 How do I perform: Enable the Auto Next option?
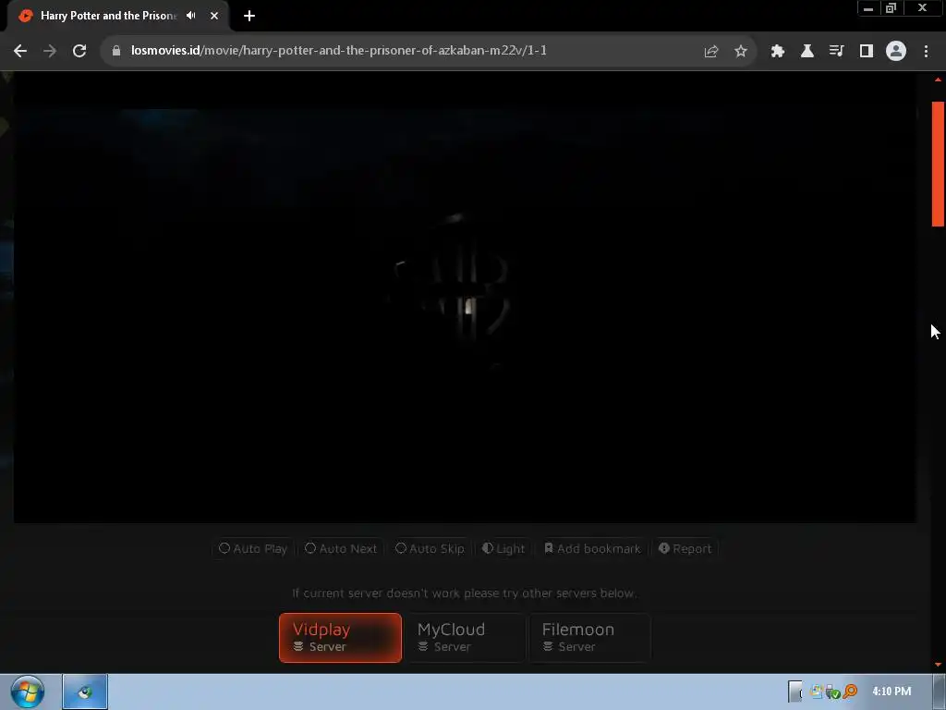[x=341, y=548]
